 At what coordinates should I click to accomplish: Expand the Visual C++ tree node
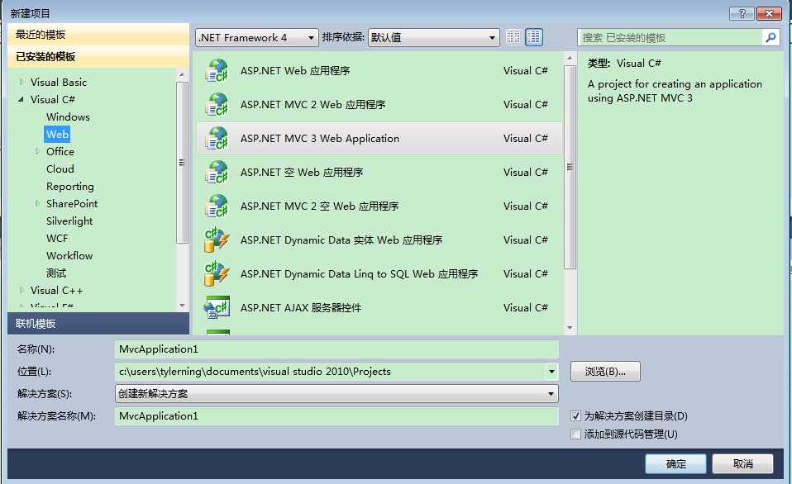(21, 290)
